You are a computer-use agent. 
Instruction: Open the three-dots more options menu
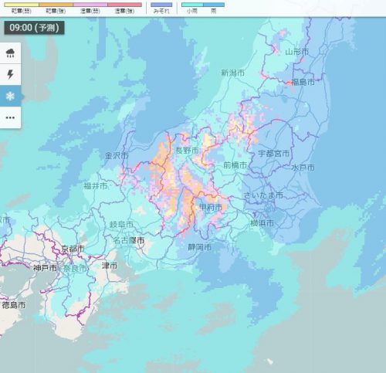(x=10, y=117)
